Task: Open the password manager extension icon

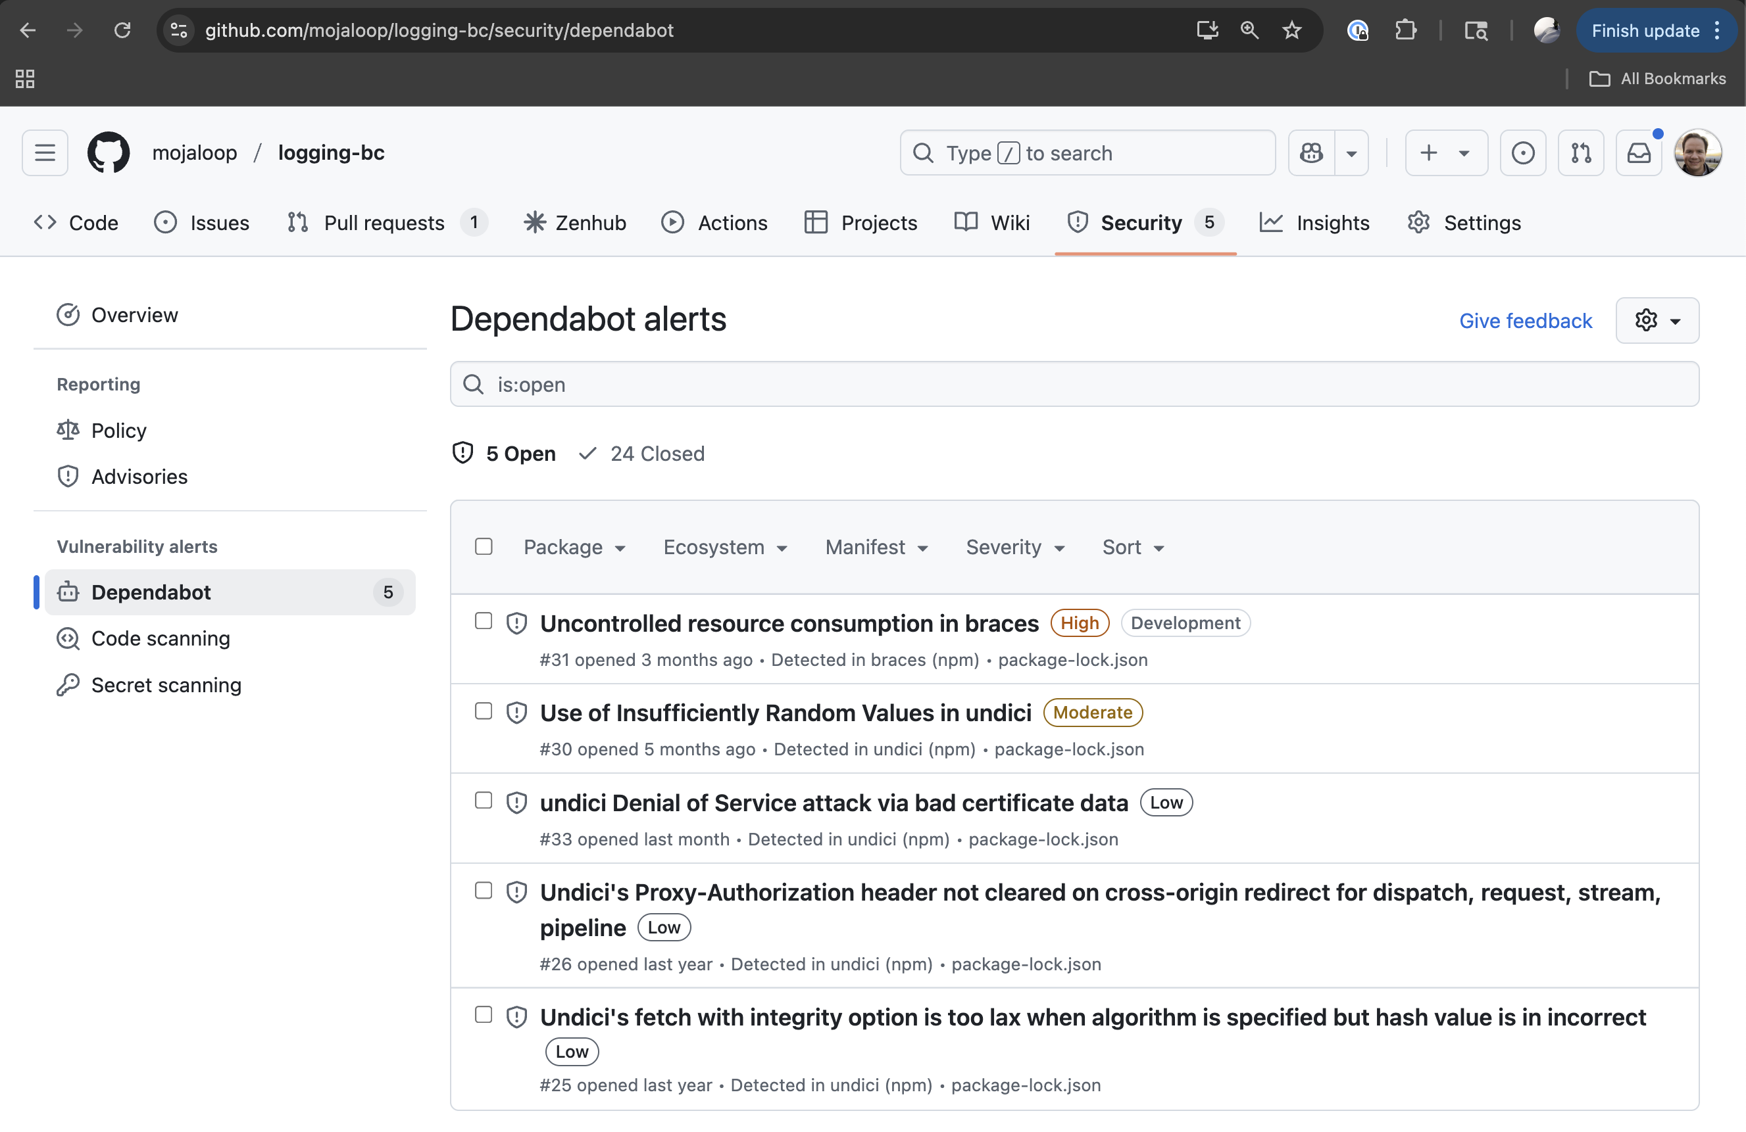Action: point(1358,30)
